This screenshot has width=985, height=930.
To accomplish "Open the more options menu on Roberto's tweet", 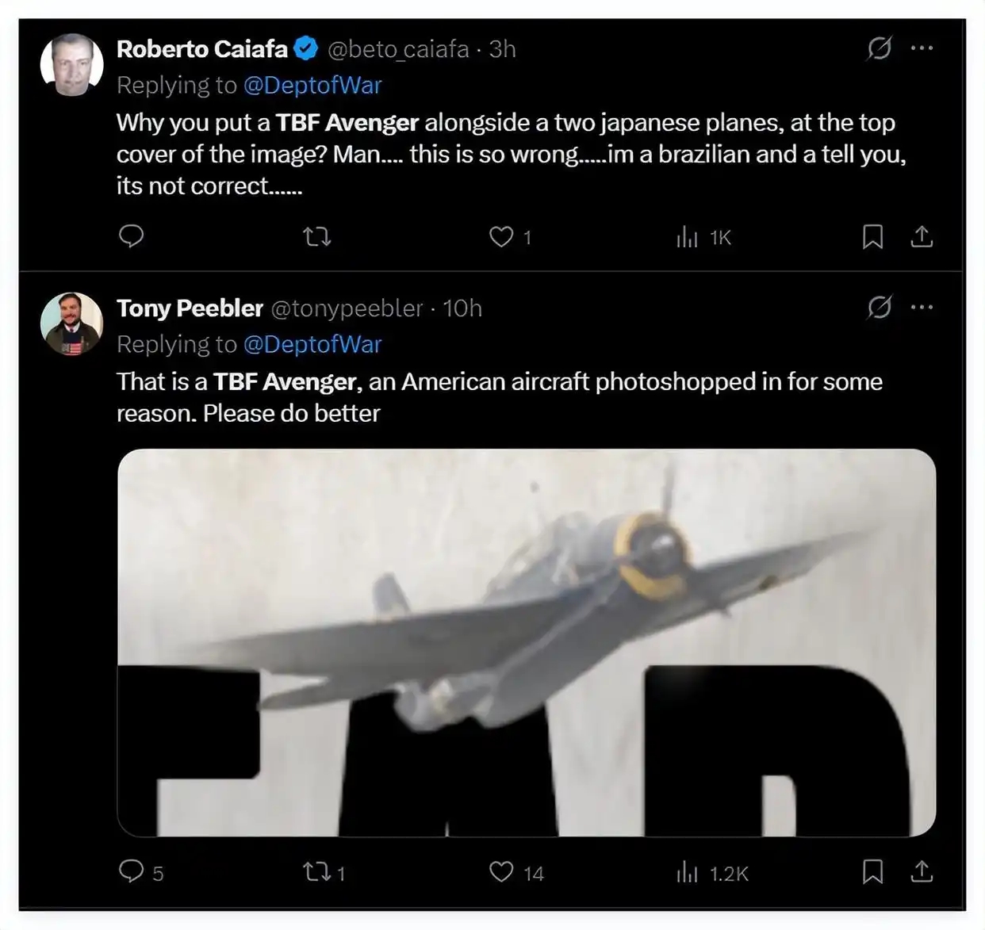I will [921, 48].
